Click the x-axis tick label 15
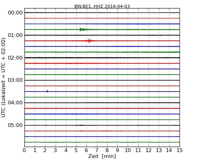 (x=180, y=150)
